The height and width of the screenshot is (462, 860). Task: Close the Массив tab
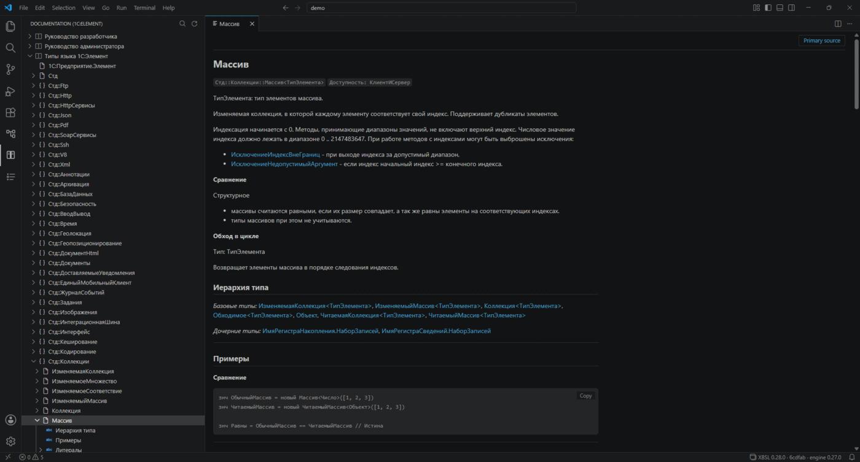[x=252, y=24]
